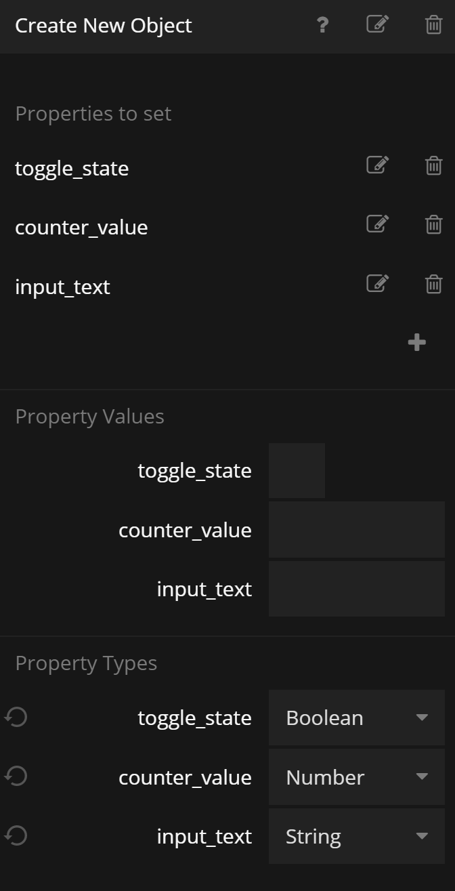This screenshot has height=891, width=455.
Task: Open the input_text String type dropdown
Action: (356, 836)
